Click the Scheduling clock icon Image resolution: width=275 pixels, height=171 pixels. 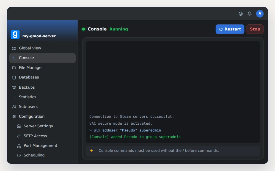[x=19, y=155]
